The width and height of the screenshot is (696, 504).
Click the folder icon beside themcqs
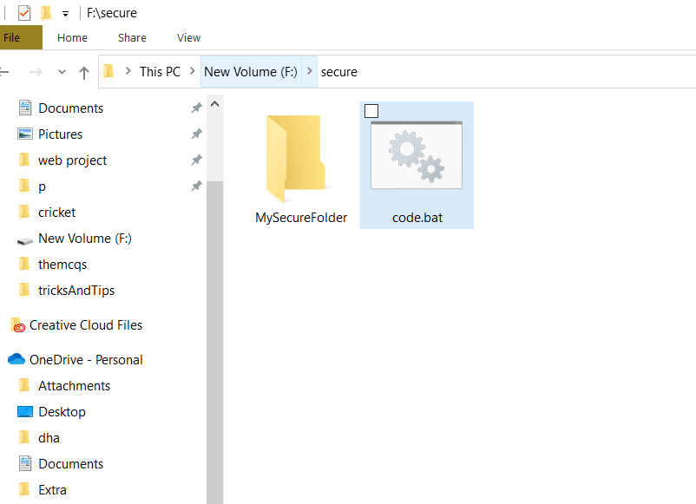click(x=24, y=265)
